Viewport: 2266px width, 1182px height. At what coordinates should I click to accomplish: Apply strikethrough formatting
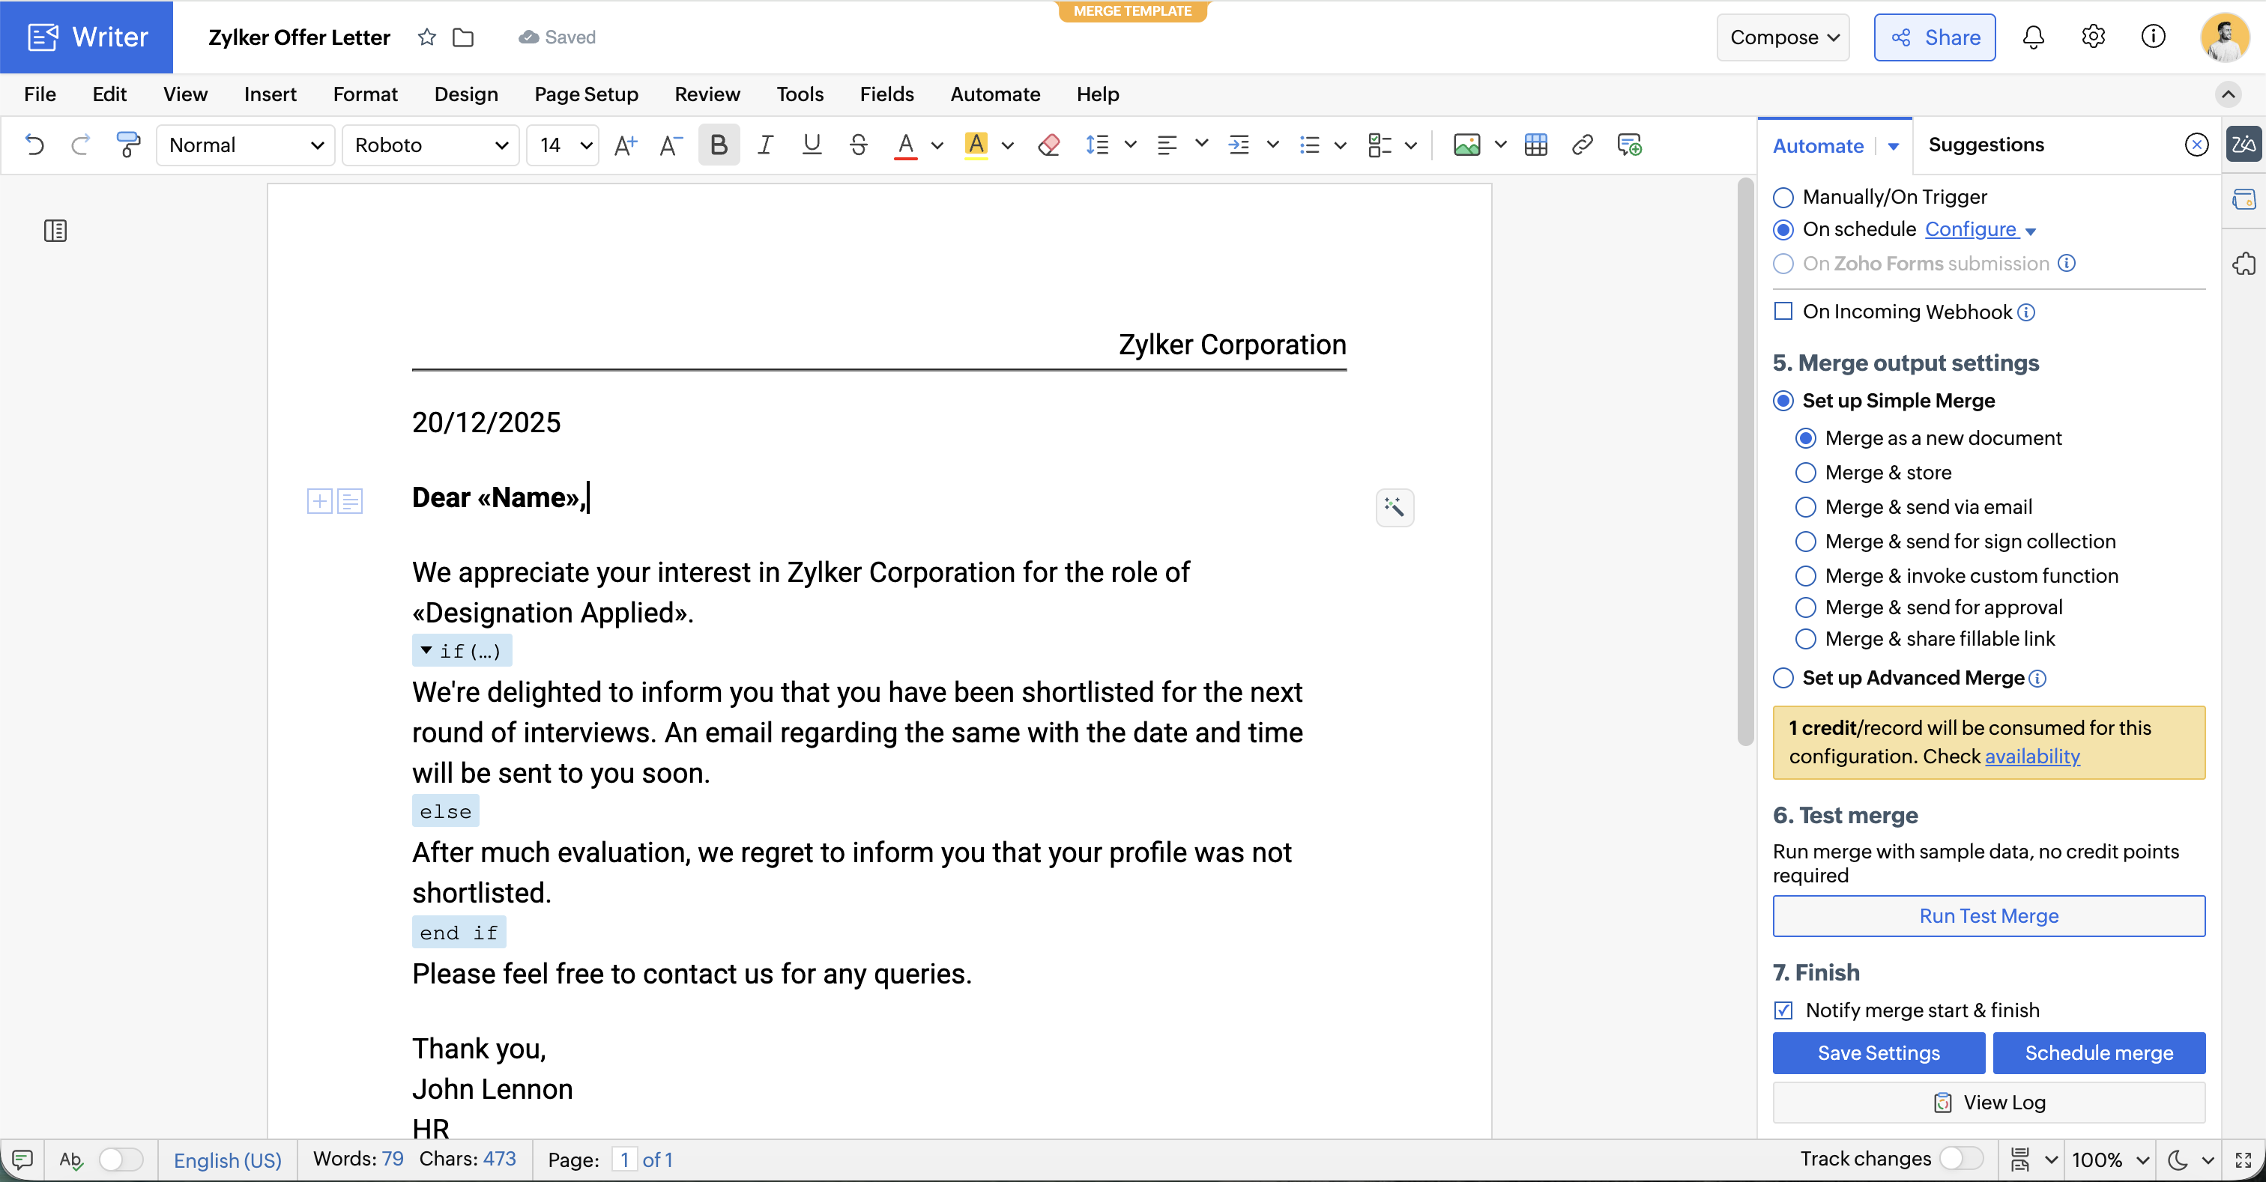[x=859, y=145]
